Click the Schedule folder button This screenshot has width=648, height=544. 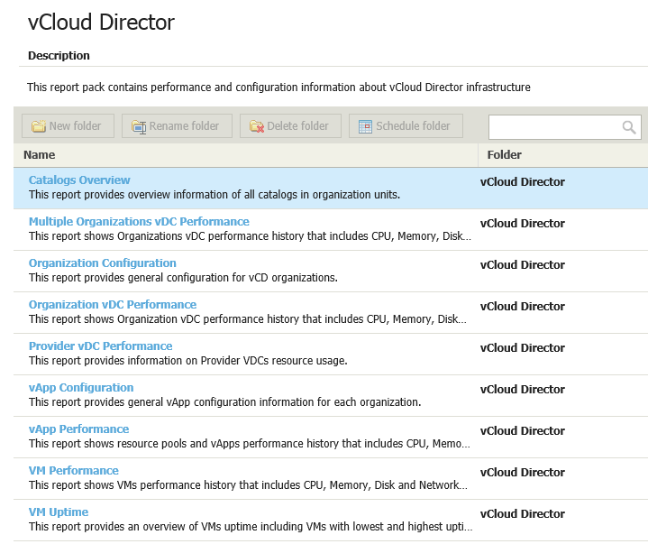(x=406, y=125)
